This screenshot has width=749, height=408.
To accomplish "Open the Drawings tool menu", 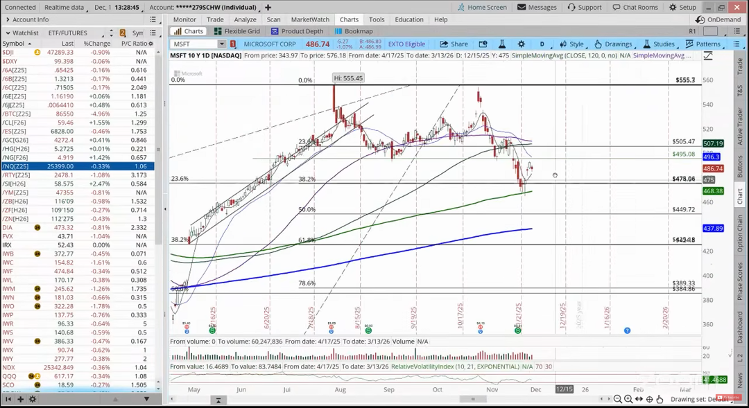I will tap(613, 44).
